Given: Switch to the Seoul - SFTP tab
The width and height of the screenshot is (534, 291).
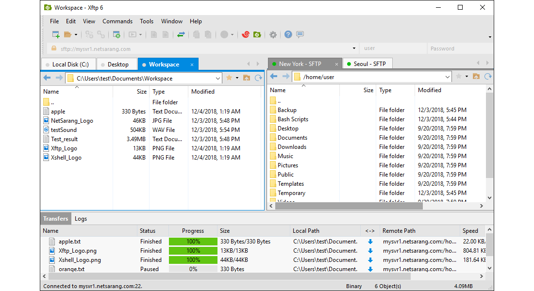Looking at the screenshot, I should (x=367, y=64).
